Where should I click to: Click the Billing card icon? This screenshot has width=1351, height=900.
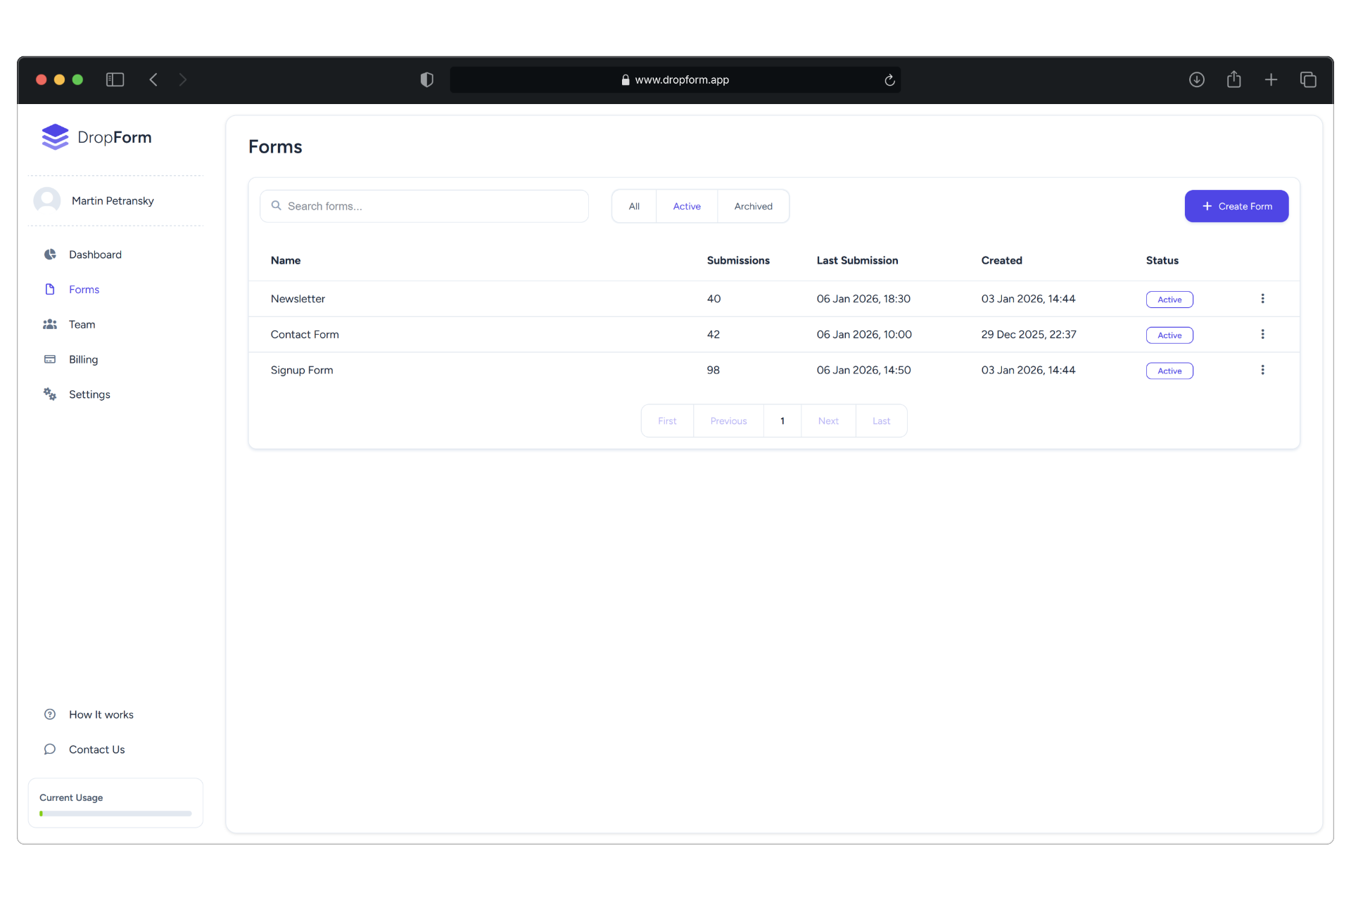(x=50, y=359)
